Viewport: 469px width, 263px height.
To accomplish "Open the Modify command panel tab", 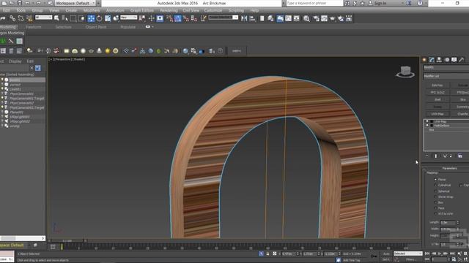I will [432, 60].
